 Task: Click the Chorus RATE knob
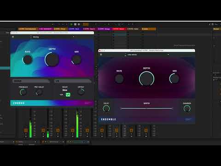[x=28, y=59]
